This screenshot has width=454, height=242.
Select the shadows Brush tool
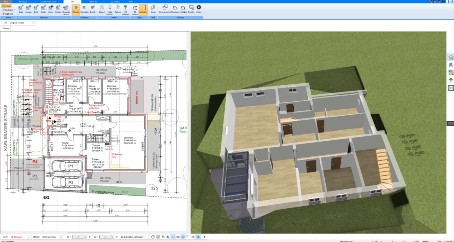click(93, 9)
